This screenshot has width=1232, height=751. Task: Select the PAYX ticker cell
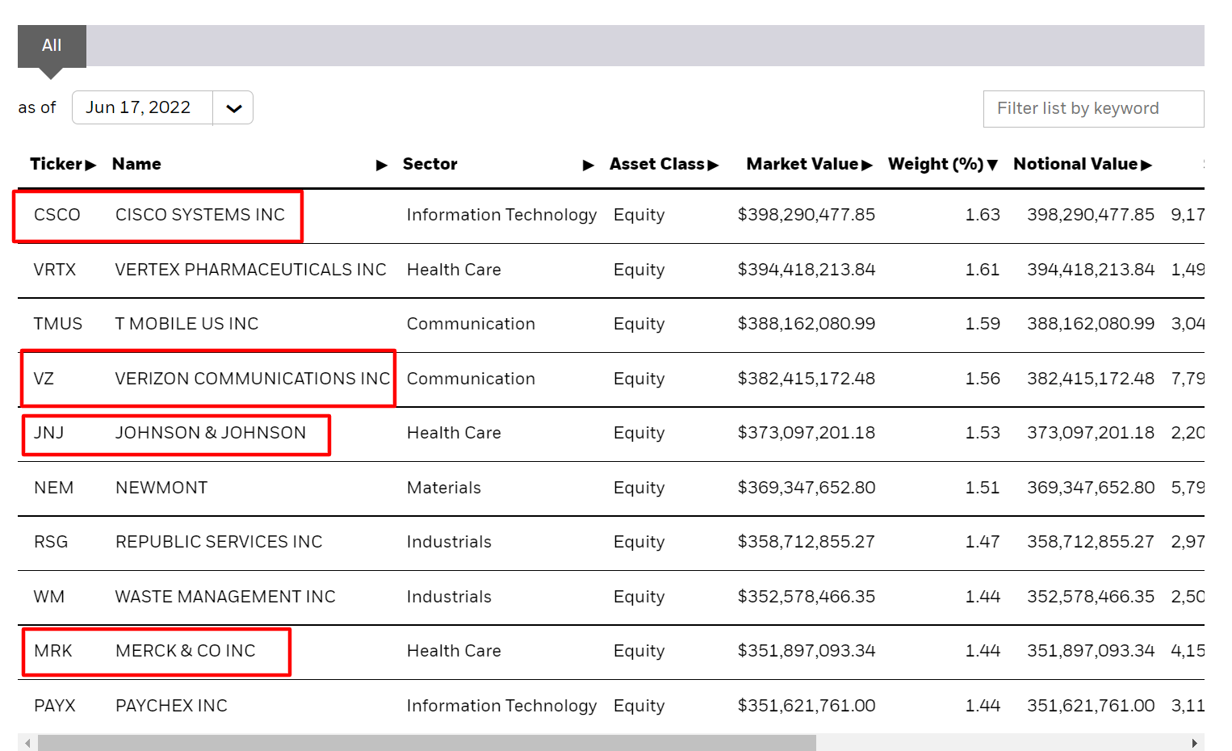pyautogui.click(x=55, y=706)
